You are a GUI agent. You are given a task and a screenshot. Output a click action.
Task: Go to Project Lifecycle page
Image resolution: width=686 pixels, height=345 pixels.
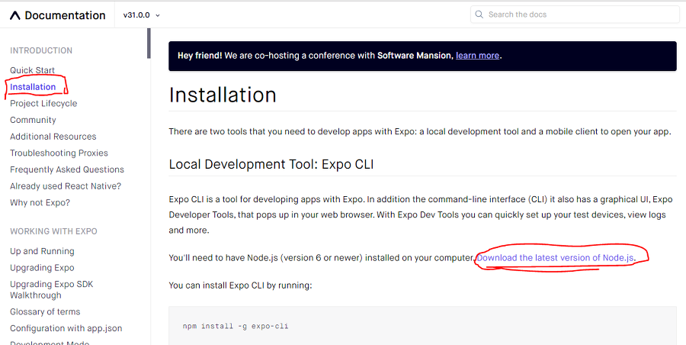tap(43, 104)
